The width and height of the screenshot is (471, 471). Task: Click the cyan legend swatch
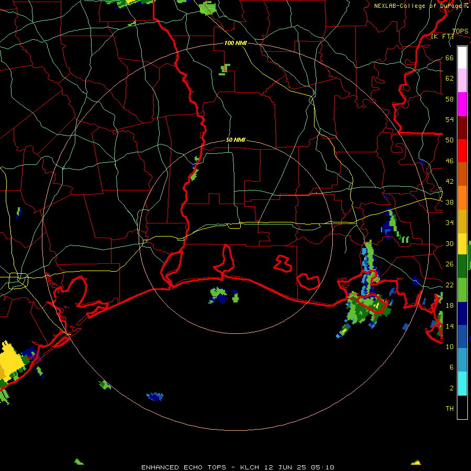(x=462, y=384)
